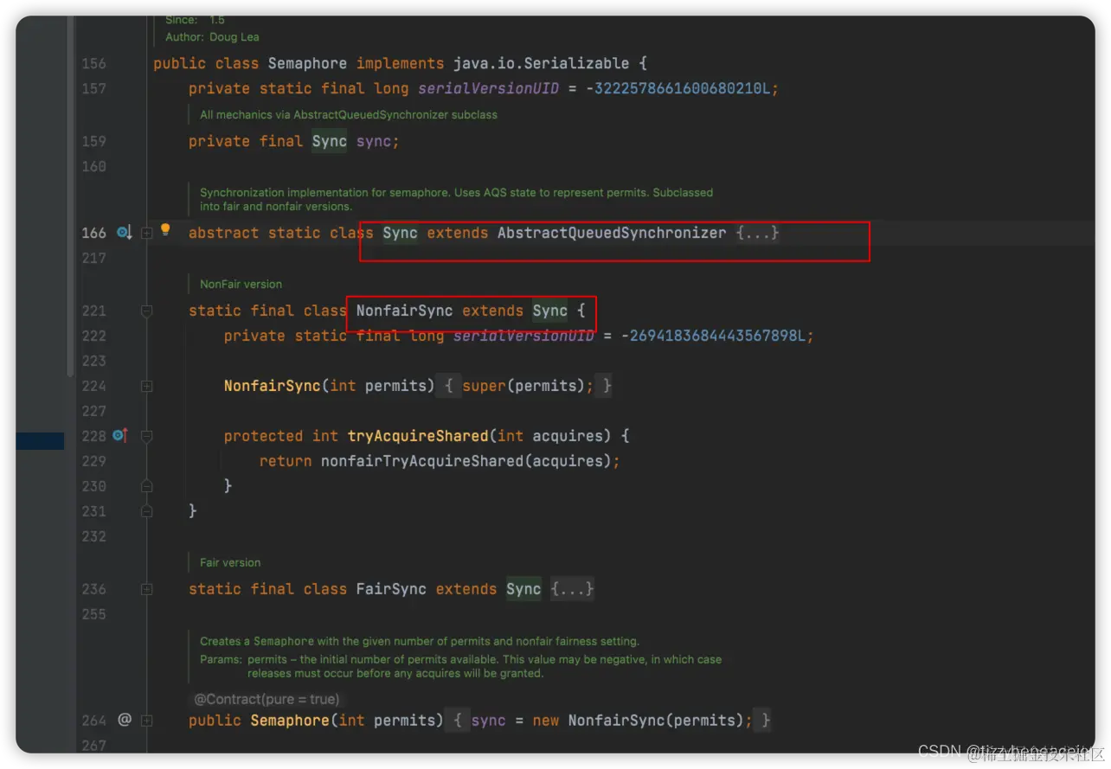Screen dimensions: 1111x769
Task: Click 'serialVersionUID' on line 157
Action: (x=489, y=88)
